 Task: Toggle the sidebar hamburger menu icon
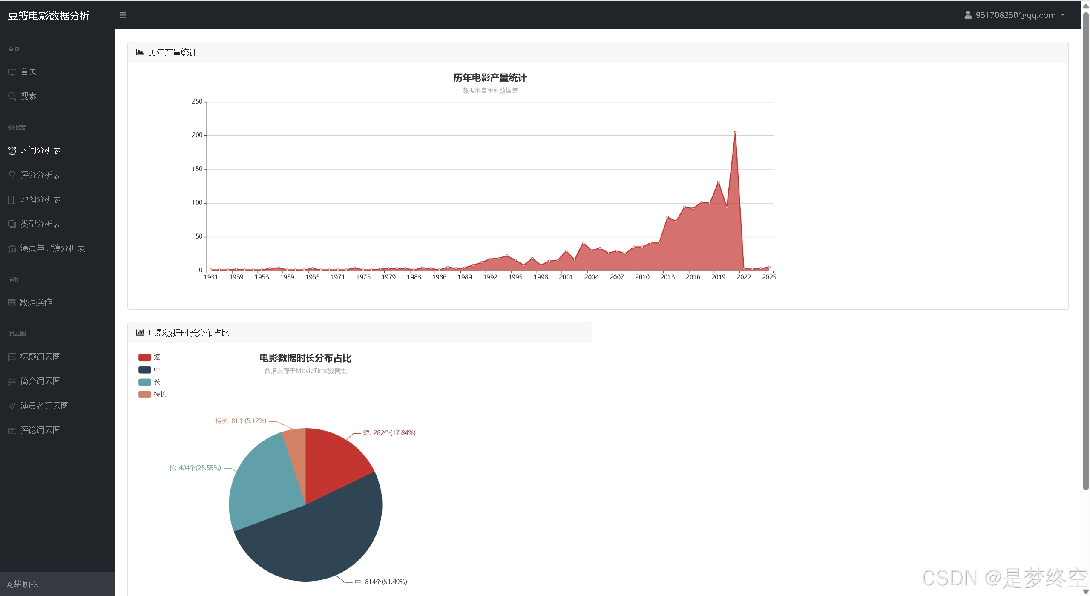[x=123, y=15]
